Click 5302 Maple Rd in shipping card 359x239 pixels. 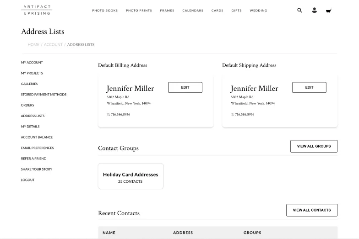tap(242, 97)
